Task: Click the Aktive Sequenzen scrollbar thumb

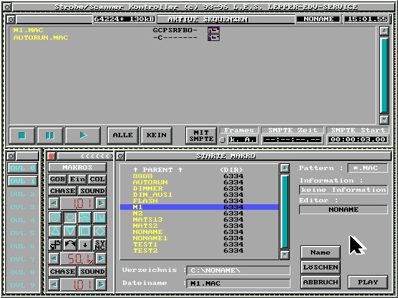Action: [384, 75]
